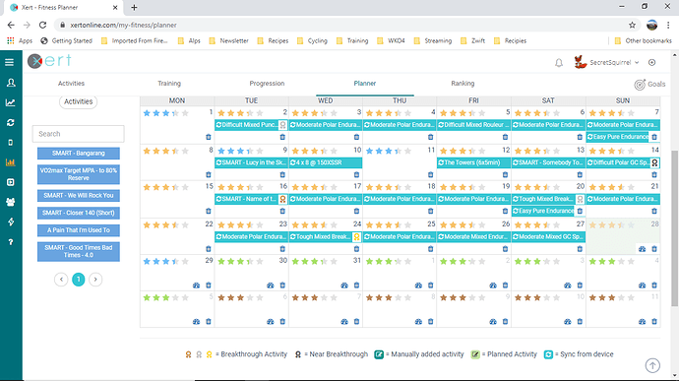The height and width of the screenshot is (381, 679).
Task: Click the Activities pill button
Action: pos(79,101)
